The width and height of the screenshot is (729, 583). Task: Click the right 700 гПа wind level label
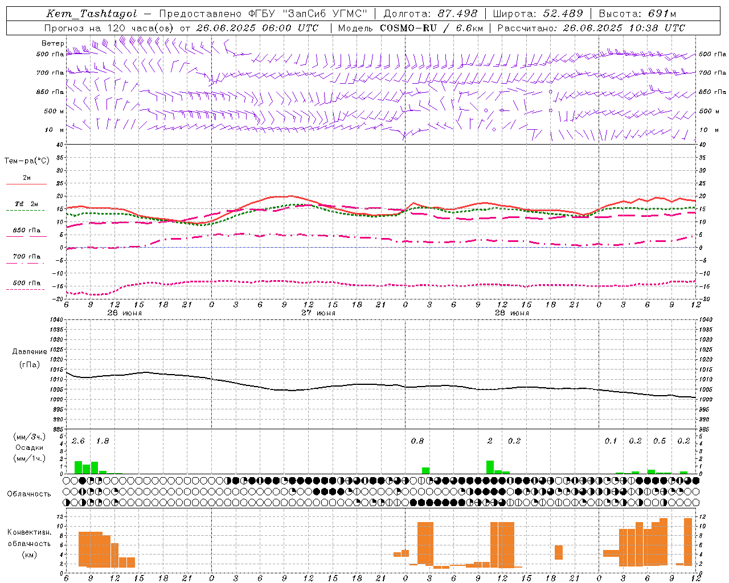712,72
